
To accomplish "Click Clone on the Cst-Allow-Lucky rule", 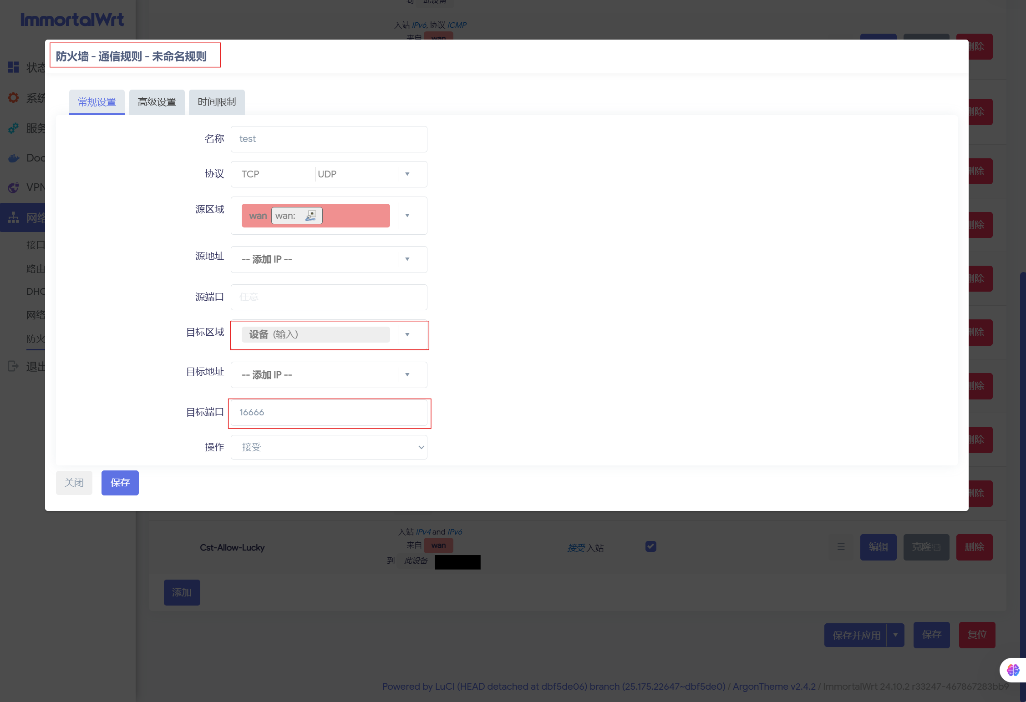I will tap(926, 547).
